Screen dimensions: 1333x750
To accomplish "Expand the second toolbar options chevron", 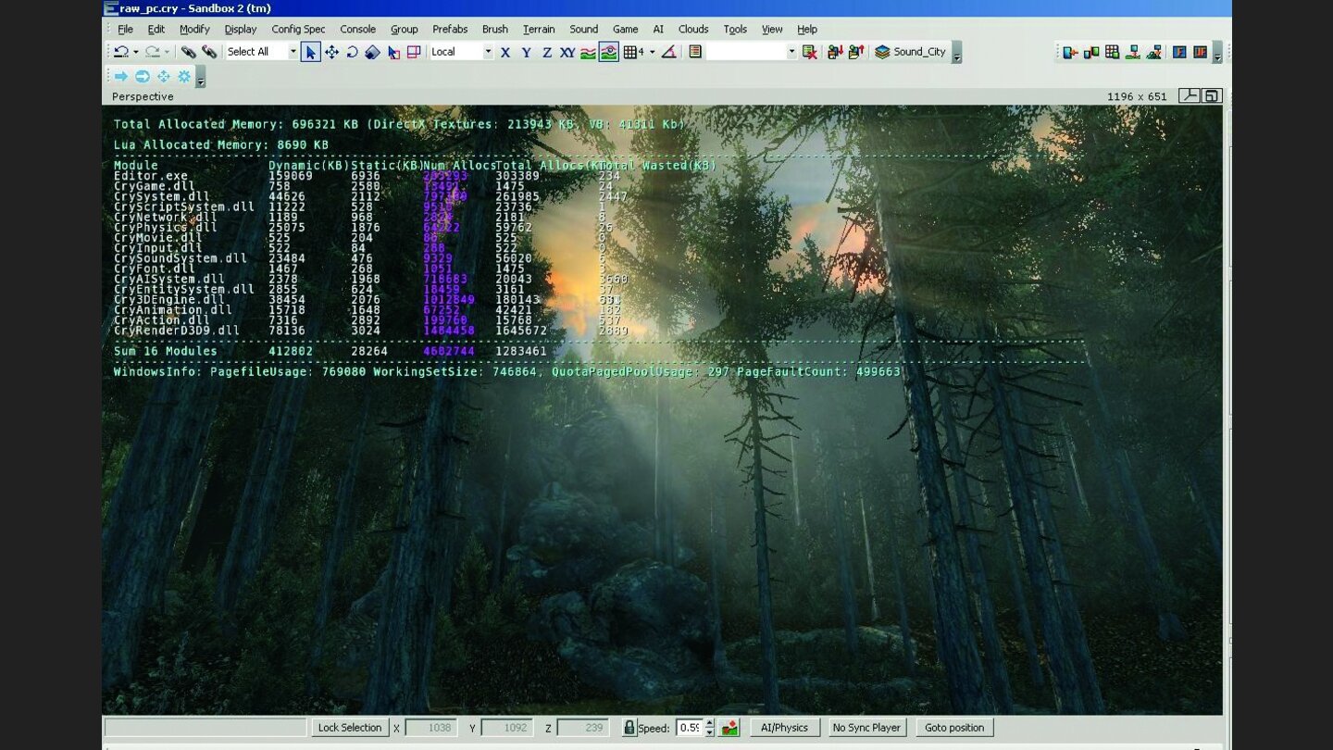I will coord(201,78).
